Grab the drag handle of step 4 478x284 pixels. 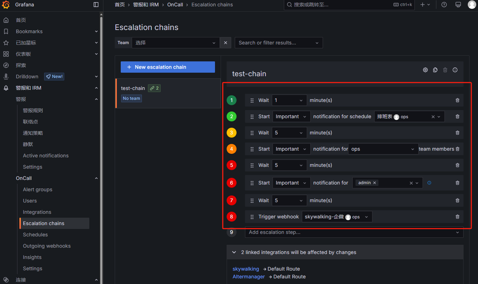tap(252, 149)
